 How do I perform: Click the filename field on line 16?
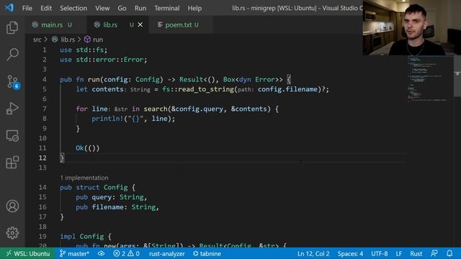[107, 207]
